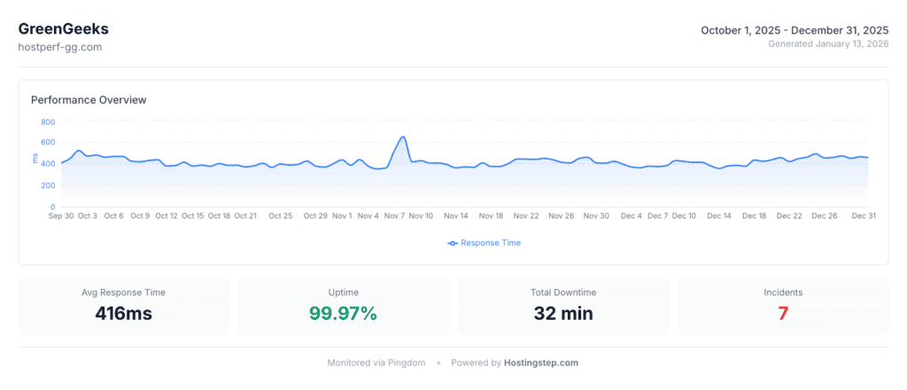
Task: Click the GreenGeeks report title
Action: tap(63, 28)
